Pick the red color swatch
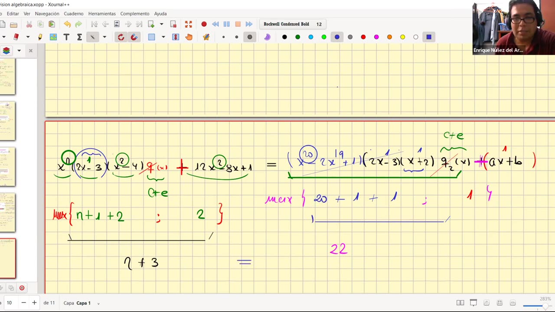 point(363,37)
